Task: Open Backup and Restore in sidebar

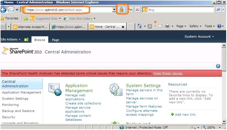Action: click(x=18, y=111)
